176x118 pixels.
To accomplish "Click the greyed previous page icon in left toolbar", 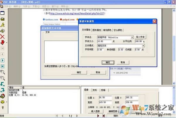I will [2, 54].
